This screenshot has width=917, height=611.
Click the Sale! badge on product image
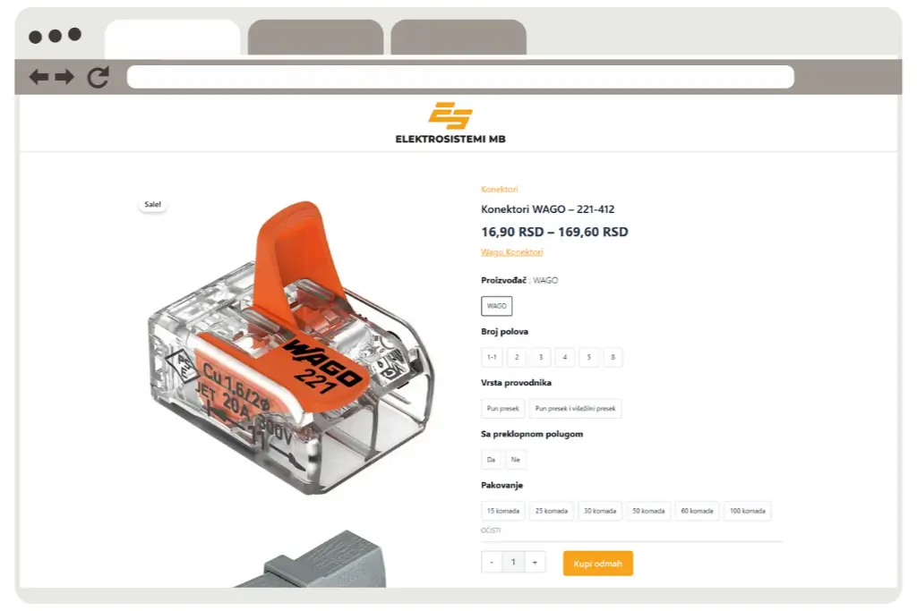click(x=152, y=205)
